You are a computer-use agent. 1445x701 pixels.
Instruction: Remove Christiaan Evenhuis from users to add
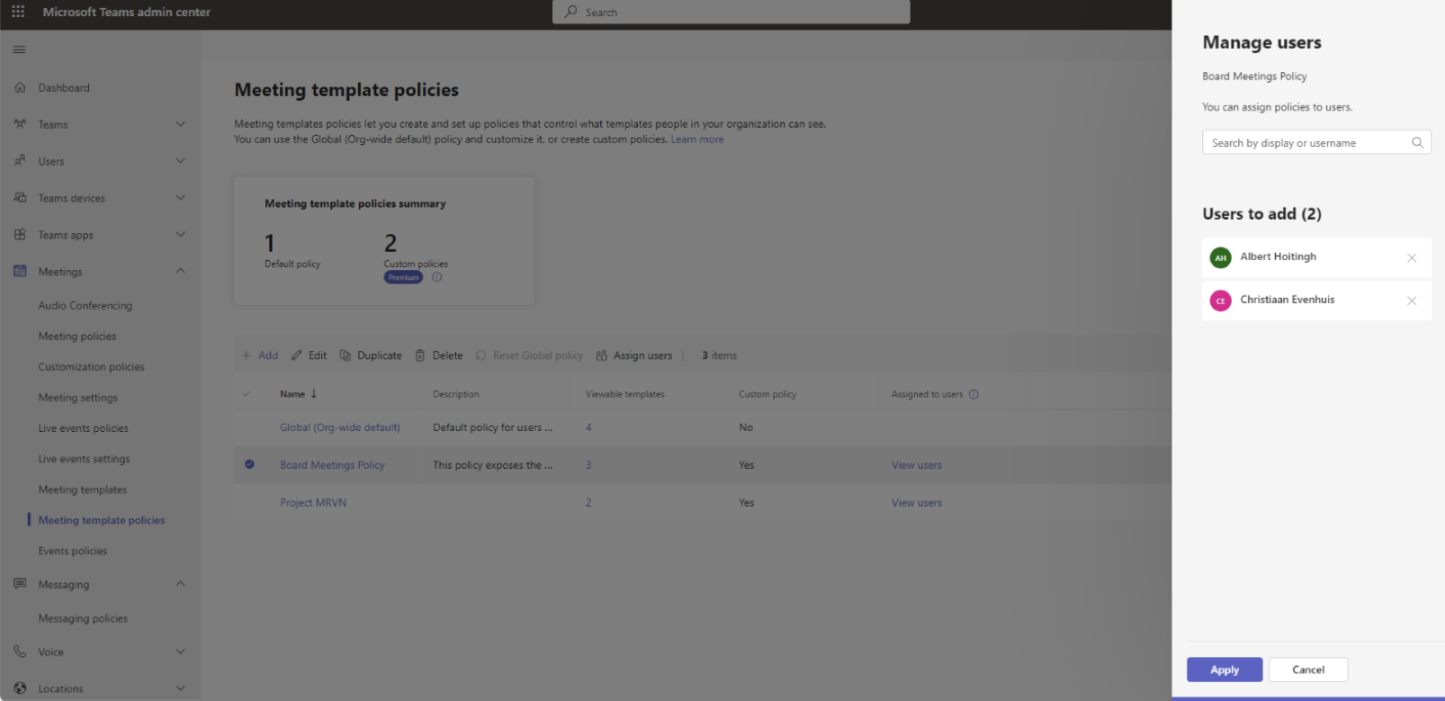(x=1412, y=301)
